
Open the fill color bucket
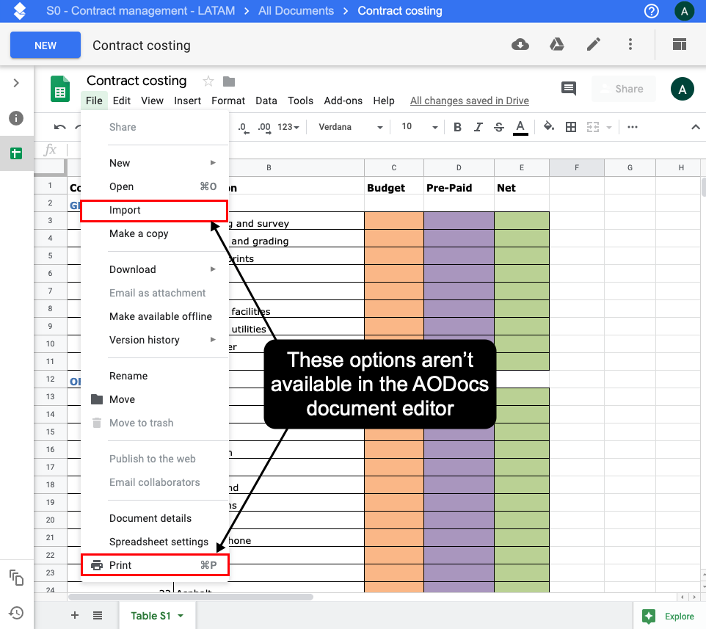[x=548, y=126]
